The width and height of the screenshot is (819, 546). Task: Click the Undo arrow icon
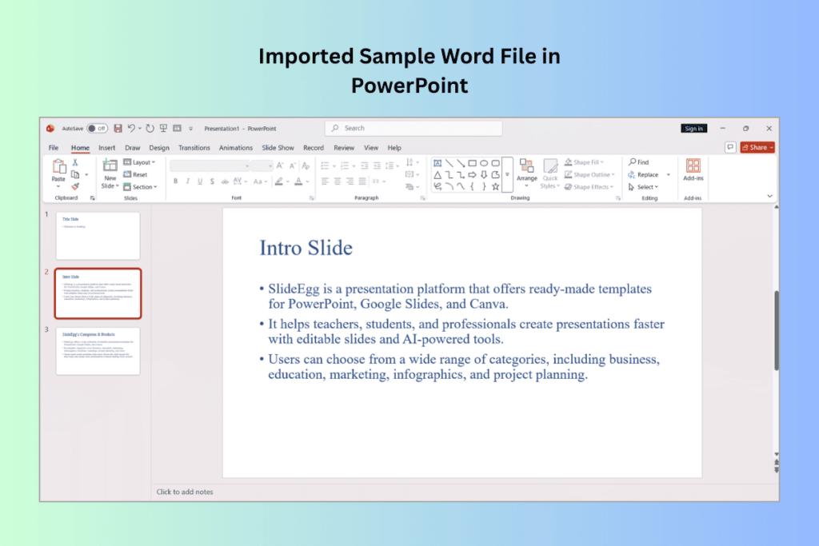coord(131,129)
